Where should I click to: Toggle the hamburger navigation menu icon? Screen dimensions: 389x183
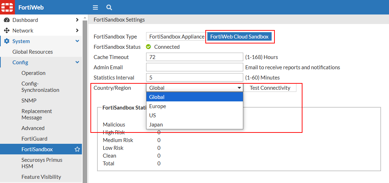coord(95,7)
